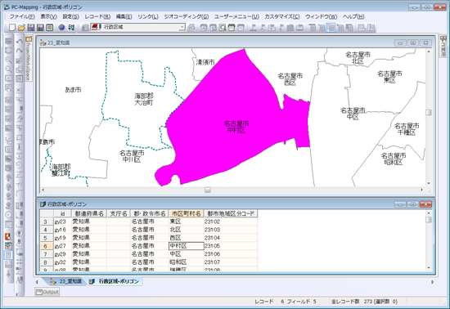The width and height of the screenshot is (450, 309).
Task: Click the redo arrow in vertical toolbar
Action: tap(20, 51)
